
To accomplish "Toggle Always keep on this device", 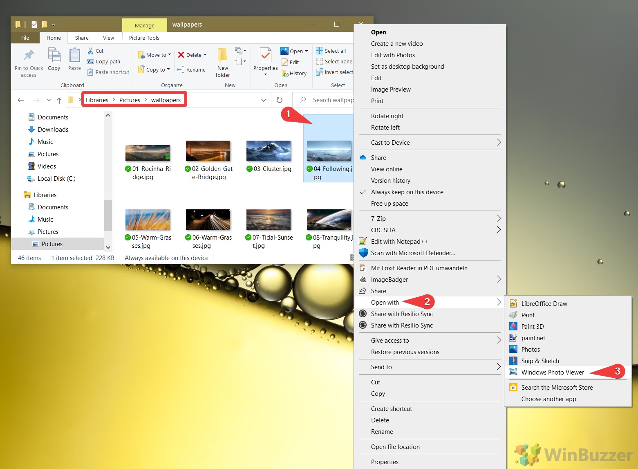I will pos(407,192).
